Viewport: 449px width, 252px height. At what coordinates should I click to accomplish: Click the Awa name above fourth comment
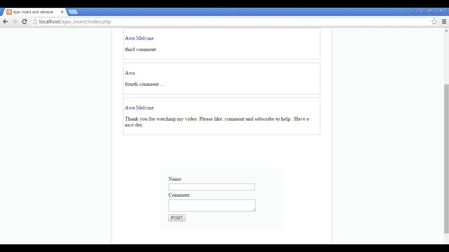(130, 73)
